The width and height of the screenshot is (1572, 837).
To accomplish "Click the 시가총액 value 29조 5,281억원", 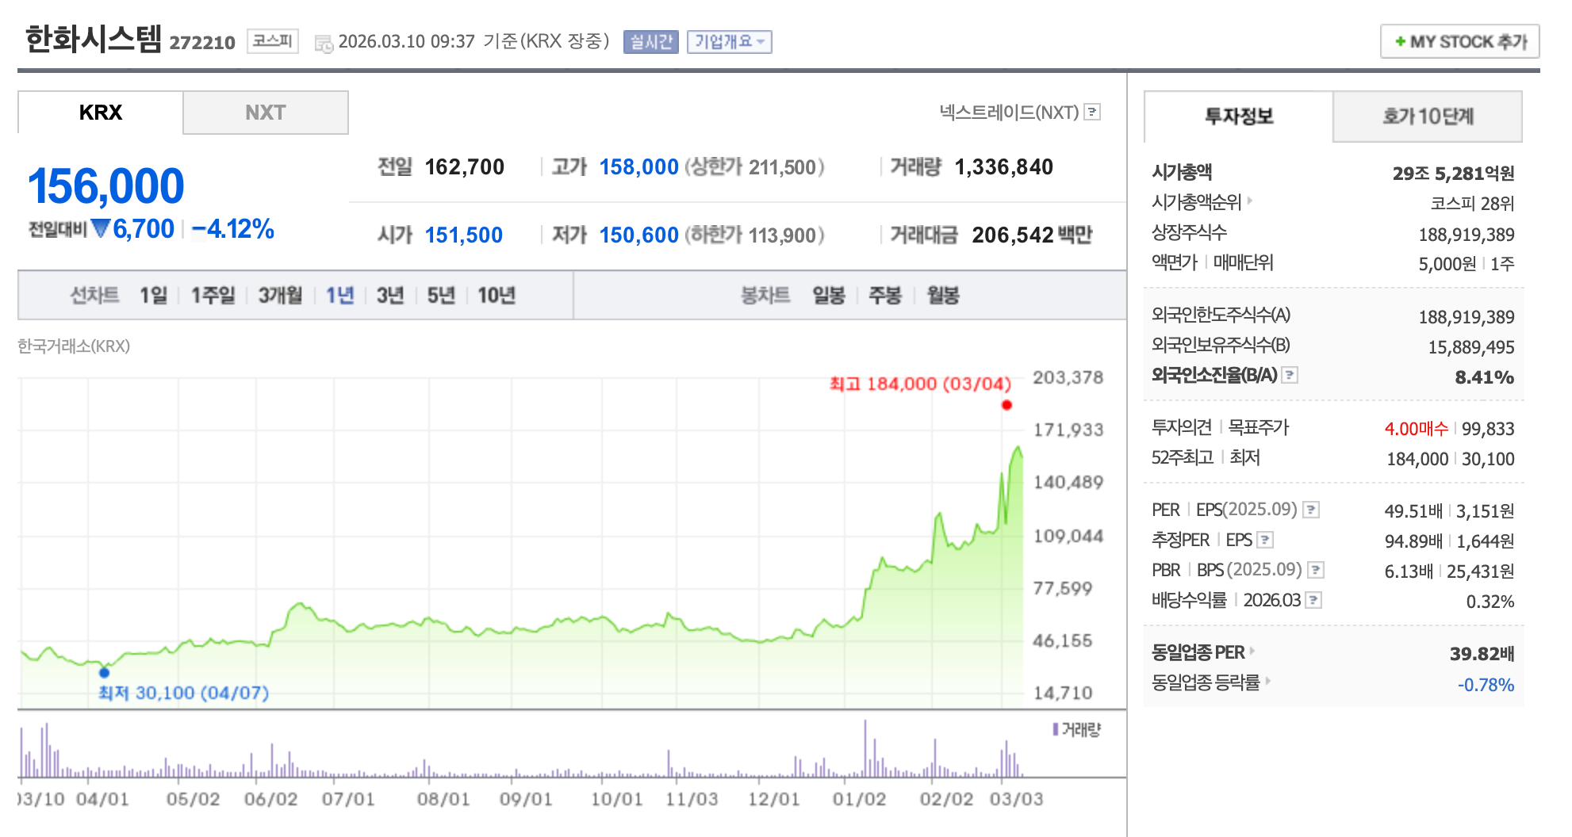I will click(x=1454, y=174).
